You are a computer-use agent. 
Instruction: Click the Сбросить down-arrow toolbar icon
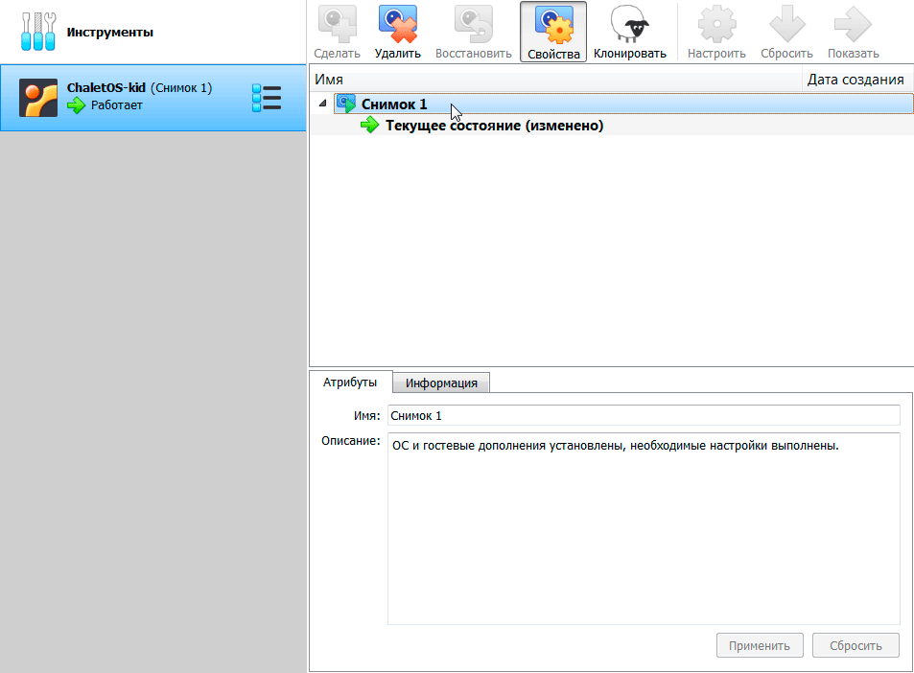click(x=786, y=25)
